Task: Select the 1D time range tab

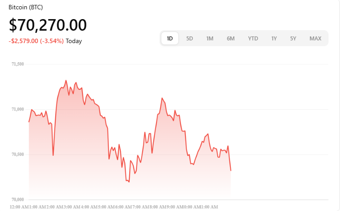Action: tap(170, 38)
